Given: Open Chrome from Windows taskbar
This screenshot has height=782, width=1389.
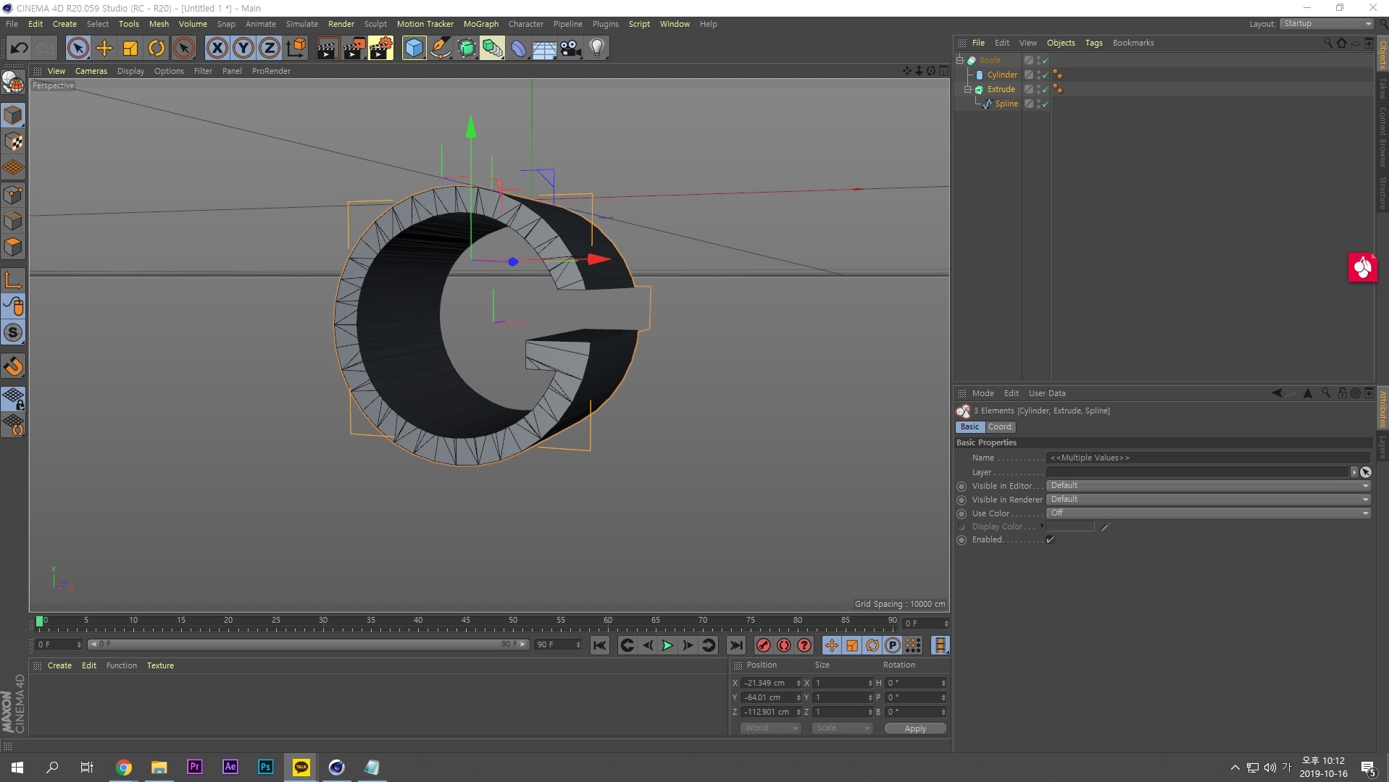Looking at the screenshot, I should coord(123,768).
